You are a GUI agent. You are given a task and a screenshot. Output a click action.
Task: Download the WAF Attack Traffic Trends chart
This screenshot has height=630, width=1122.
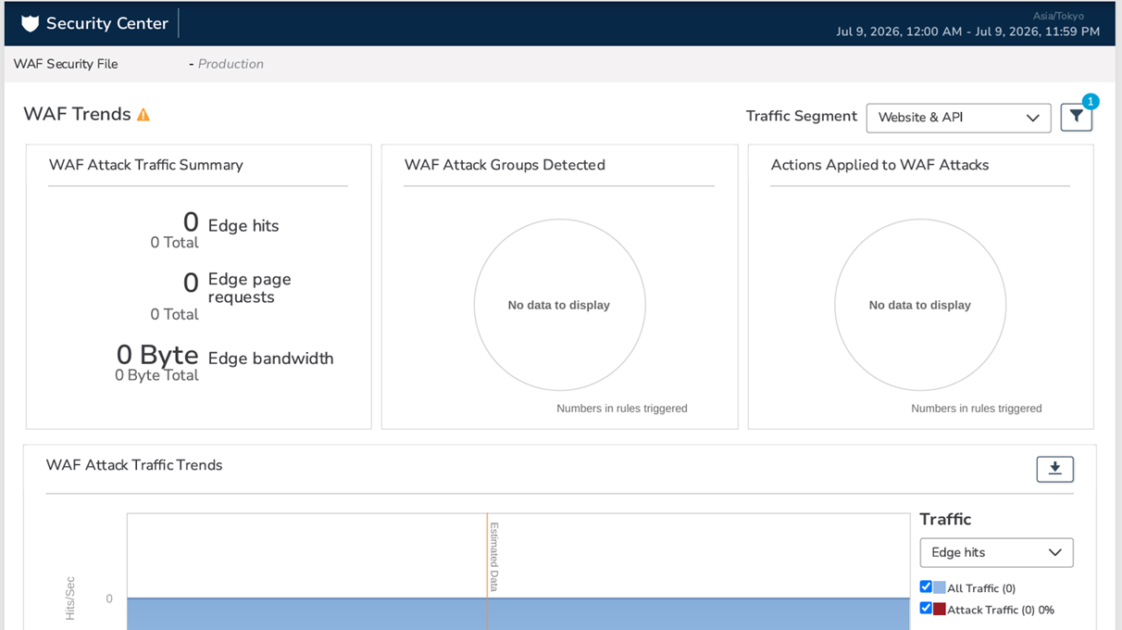1054,470
